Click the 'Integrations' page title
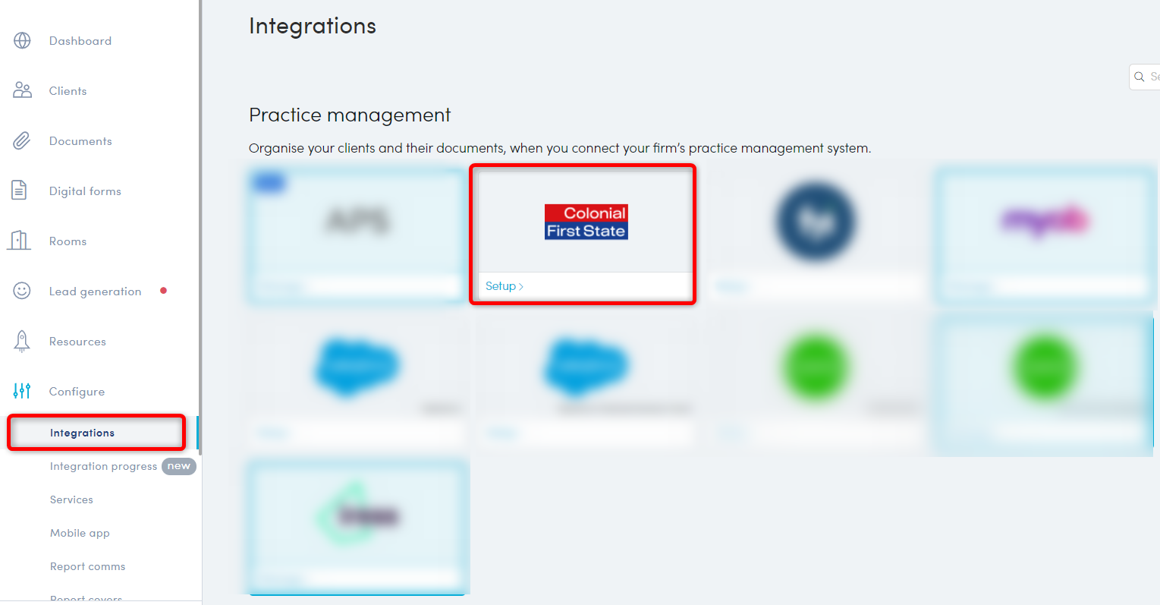 click(x=313, y=26)
